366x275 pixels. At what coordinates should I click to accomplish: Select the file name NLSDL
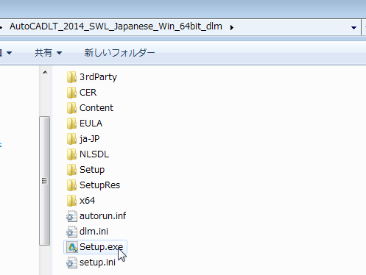[x=94, y=154]
